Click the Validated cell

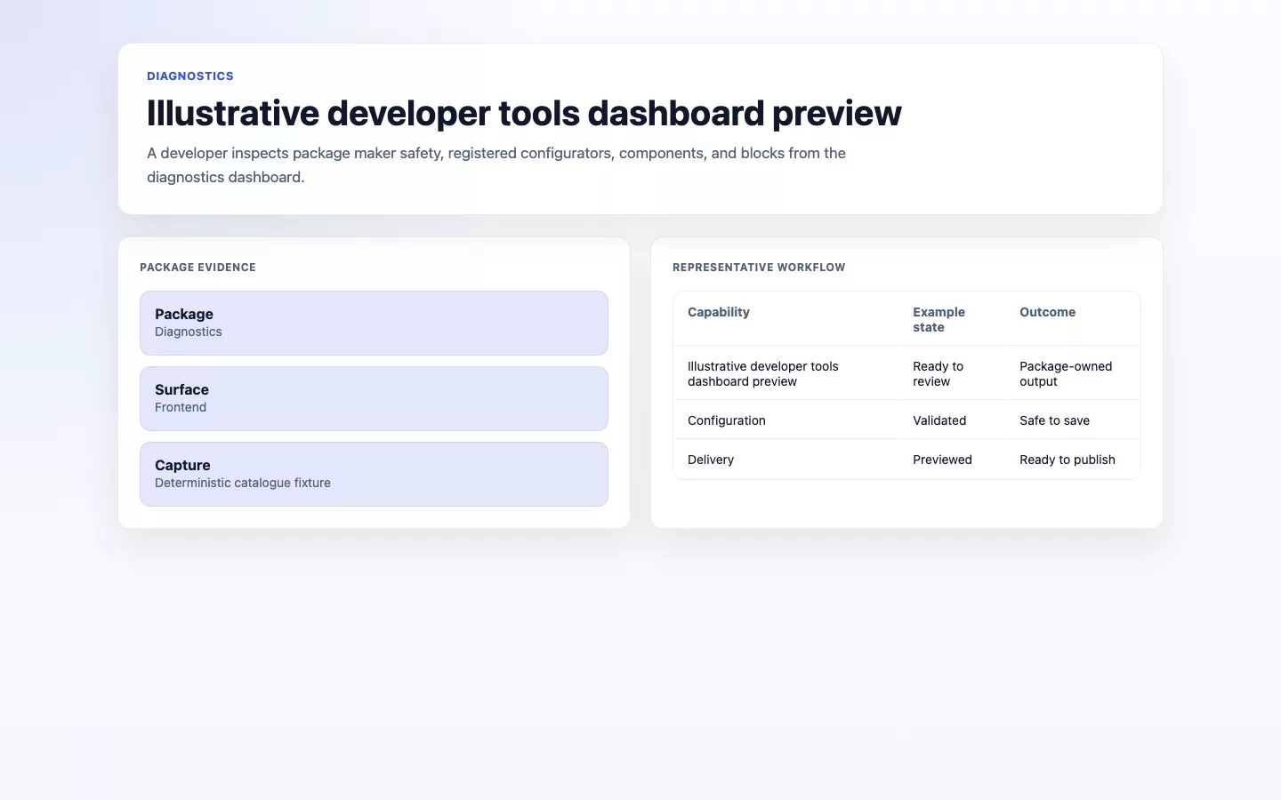939,420
